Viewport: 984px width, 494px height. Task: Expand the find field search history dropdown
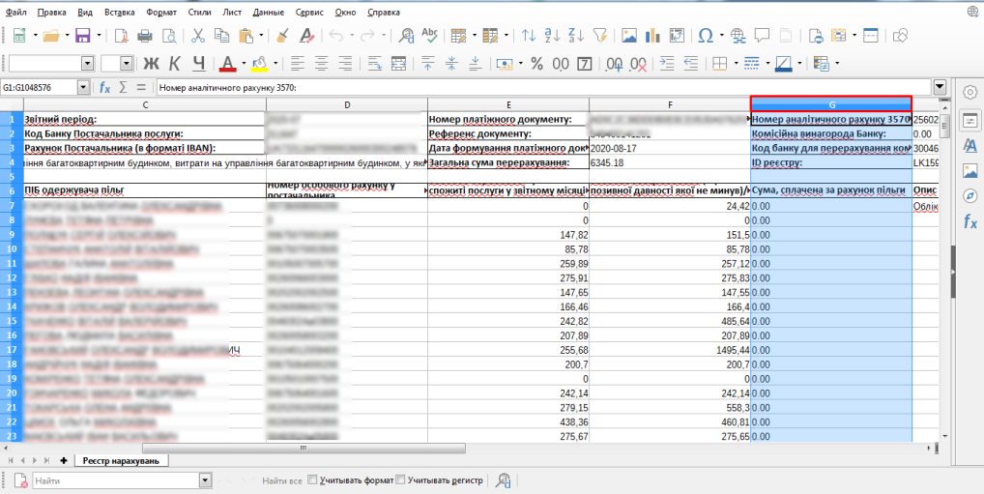tap(204, 479)
